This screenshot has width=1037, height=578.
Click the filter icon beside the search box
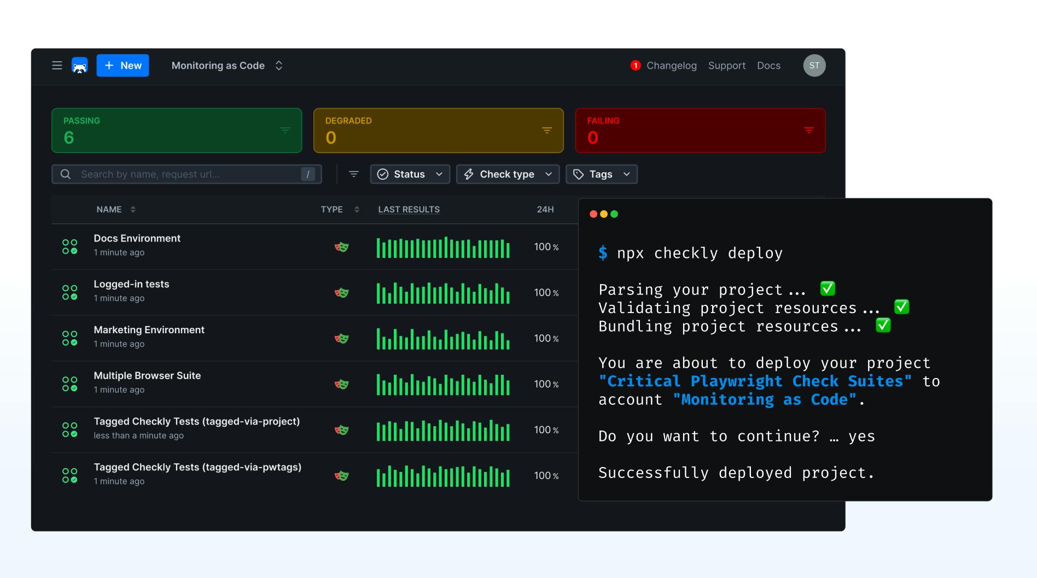coord(354,174)
